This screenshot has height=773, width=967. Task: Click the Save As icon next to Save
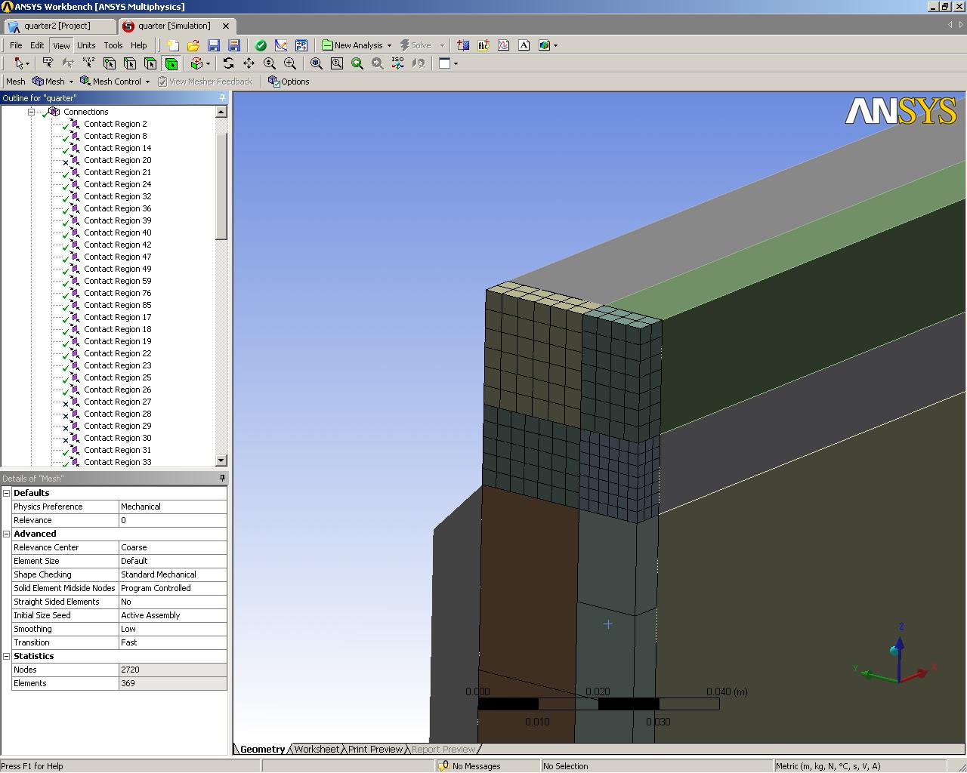click(234, 45)
